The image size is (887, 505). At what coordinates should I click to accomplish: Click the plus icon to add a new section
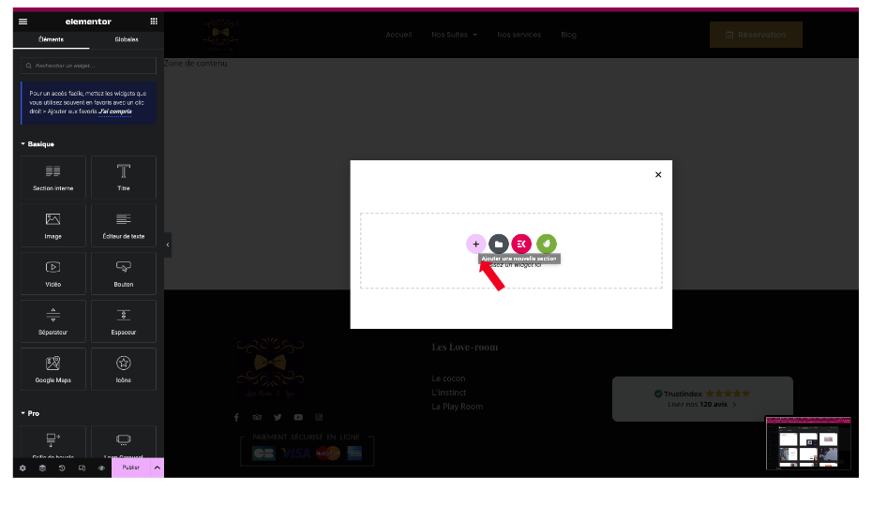475,244
